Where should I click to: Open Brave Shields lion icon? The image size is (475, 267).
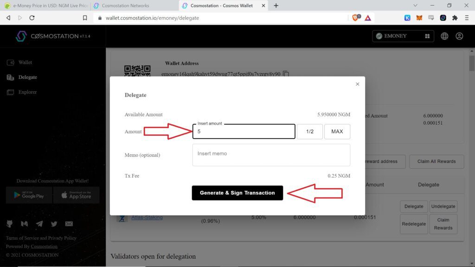point(356,18)
